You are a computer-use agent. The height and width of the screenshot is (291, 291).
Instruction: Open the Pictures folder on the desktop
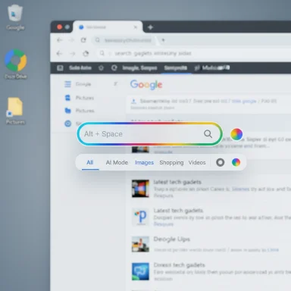click(15, 107)
